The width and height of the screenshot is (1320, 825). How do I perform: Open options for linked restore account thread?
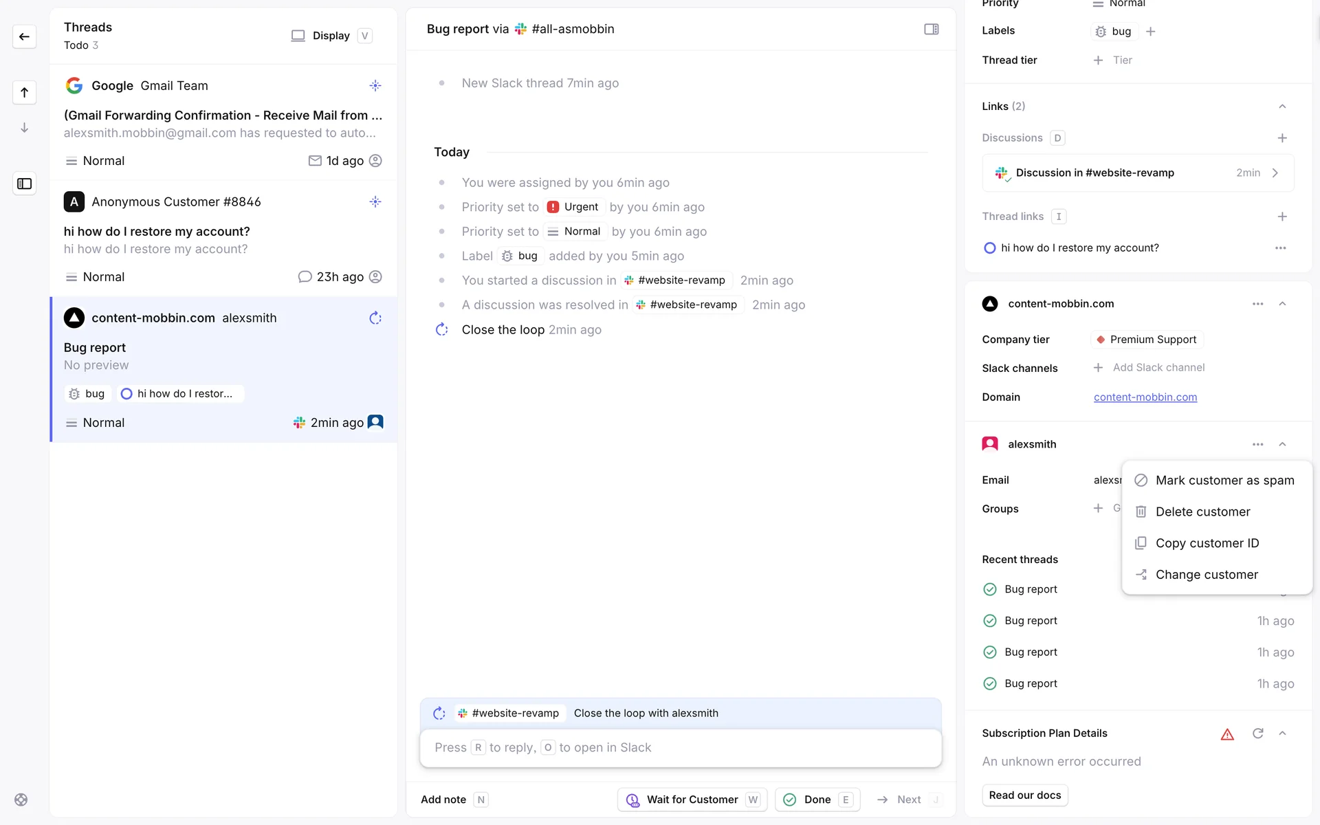click(1280, 248)
